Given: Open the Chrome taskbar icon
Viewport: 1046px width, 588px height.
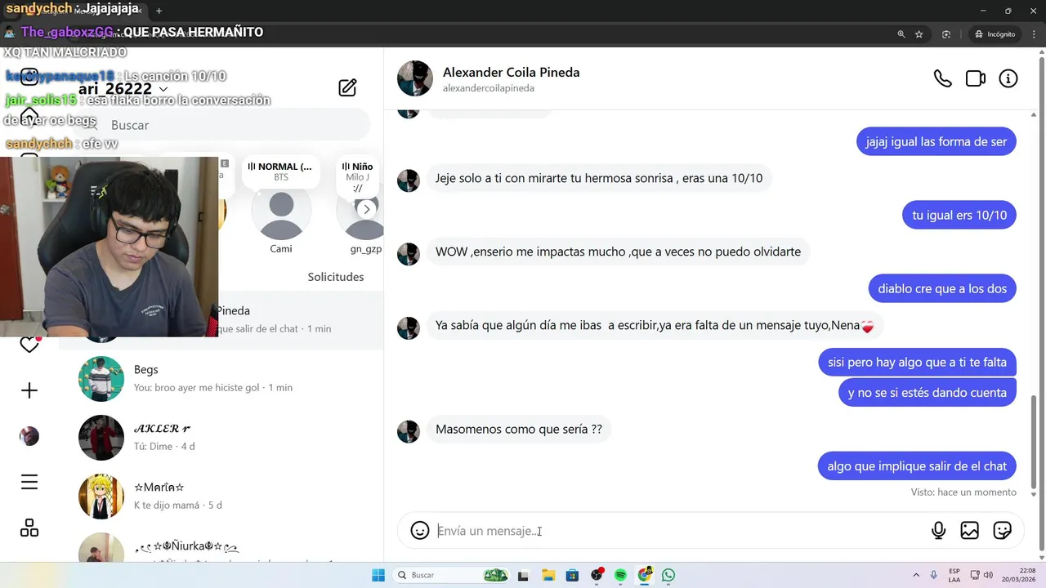Looking at the screenshot, I should [645, 575].
